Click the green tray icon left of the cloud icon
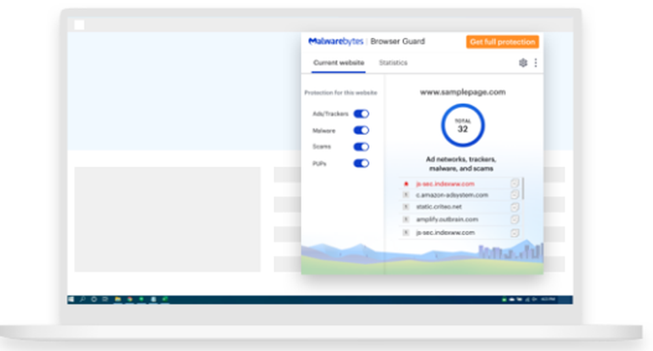653x351 pixels. [x=504, y=299]
